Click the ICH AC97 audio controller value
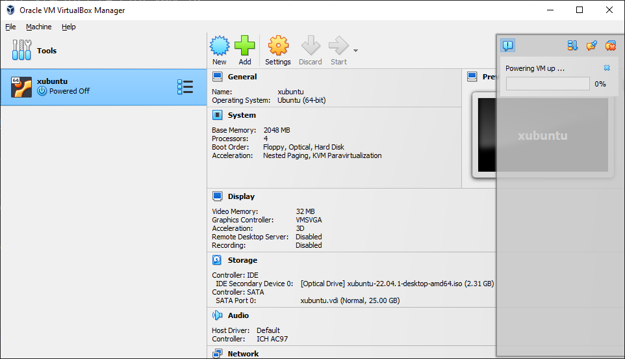The width and height of the screenshot is (625, 359). [x=272, y=339]
